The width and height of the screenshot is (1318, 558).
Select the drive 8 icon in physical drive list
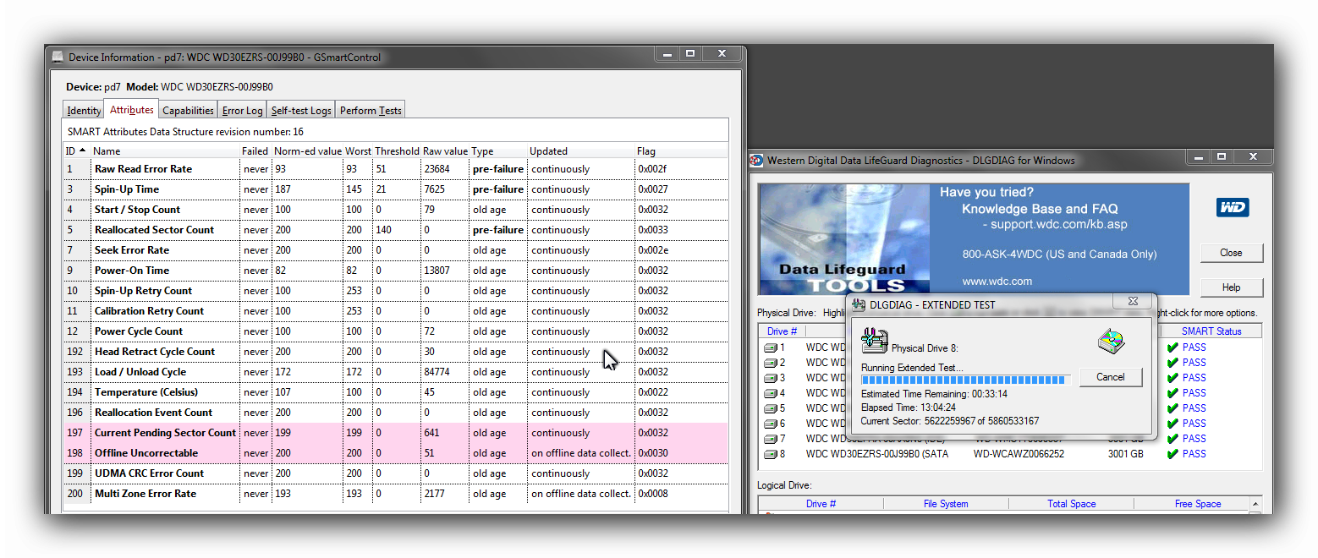click(x=771, y=454)
